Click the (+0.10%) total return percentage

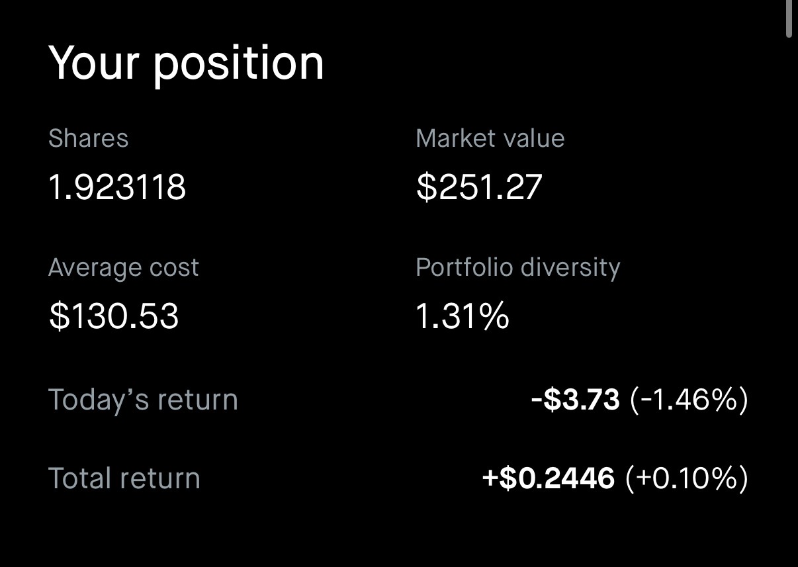coord(686,478)
